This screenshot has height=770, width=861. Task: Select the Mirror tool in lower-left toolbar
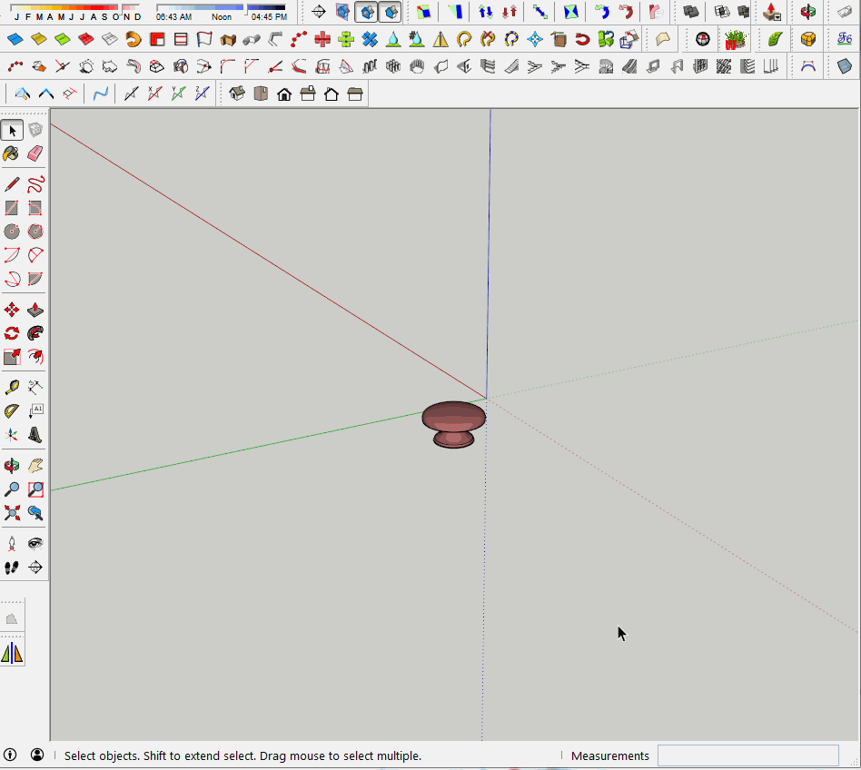[x=12, y=651]
